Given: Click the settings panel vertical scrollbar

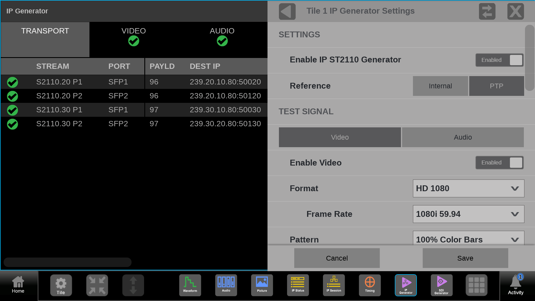Looking at the screenshot, I should click(x=529, y=58).
